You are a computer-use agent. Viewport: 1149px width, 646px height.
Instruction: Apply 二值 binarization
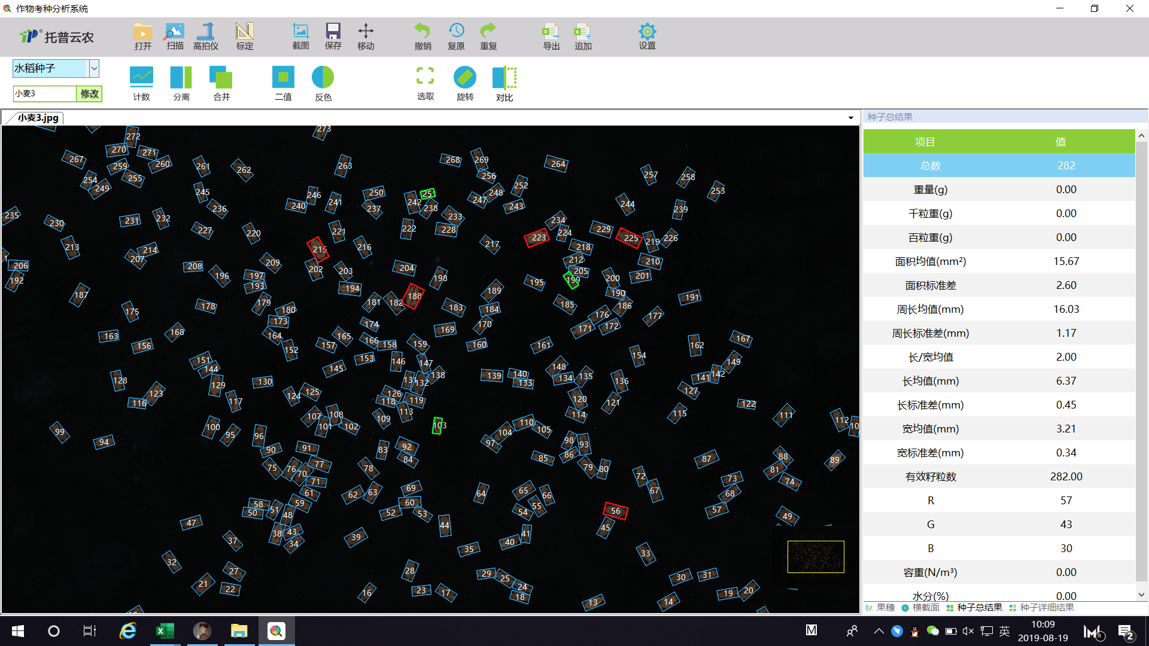point(283,84)
